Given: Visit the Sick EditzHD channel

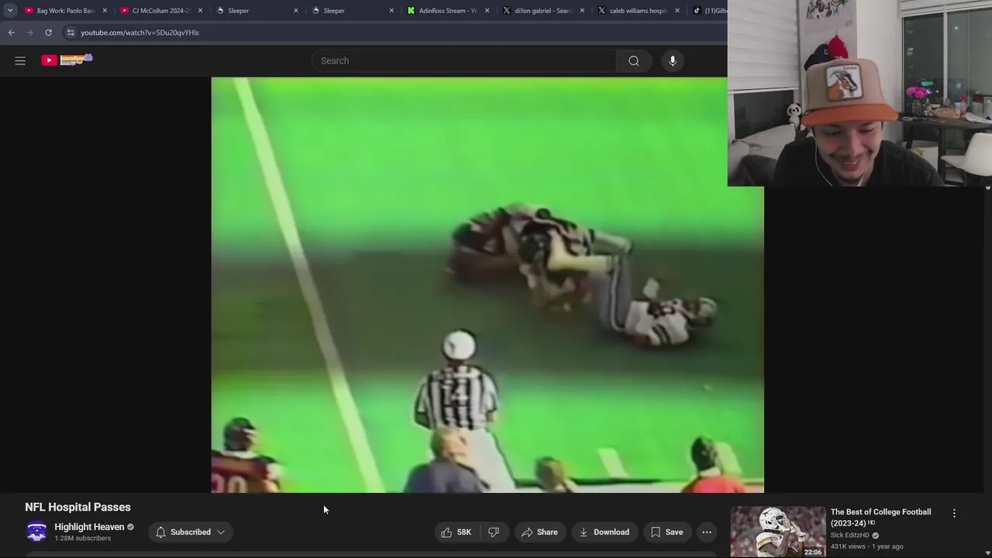Looking at the screenshot, I should point(850,536).
